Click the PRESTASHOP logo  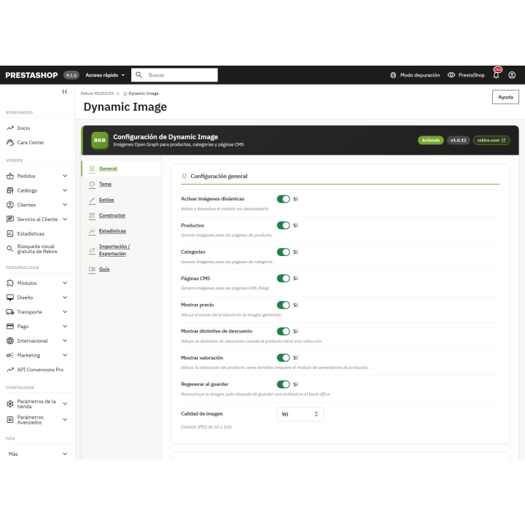(31, 75)
